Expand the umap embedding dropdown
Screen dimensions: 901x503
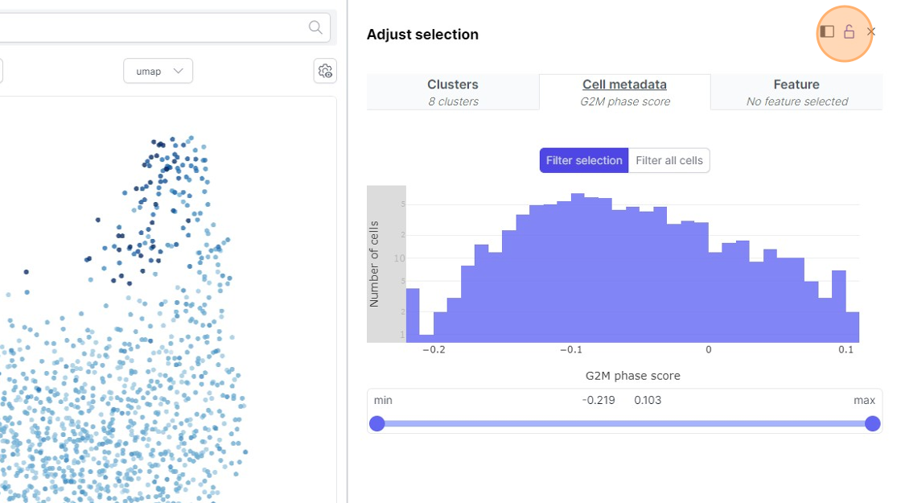(158, 71)
